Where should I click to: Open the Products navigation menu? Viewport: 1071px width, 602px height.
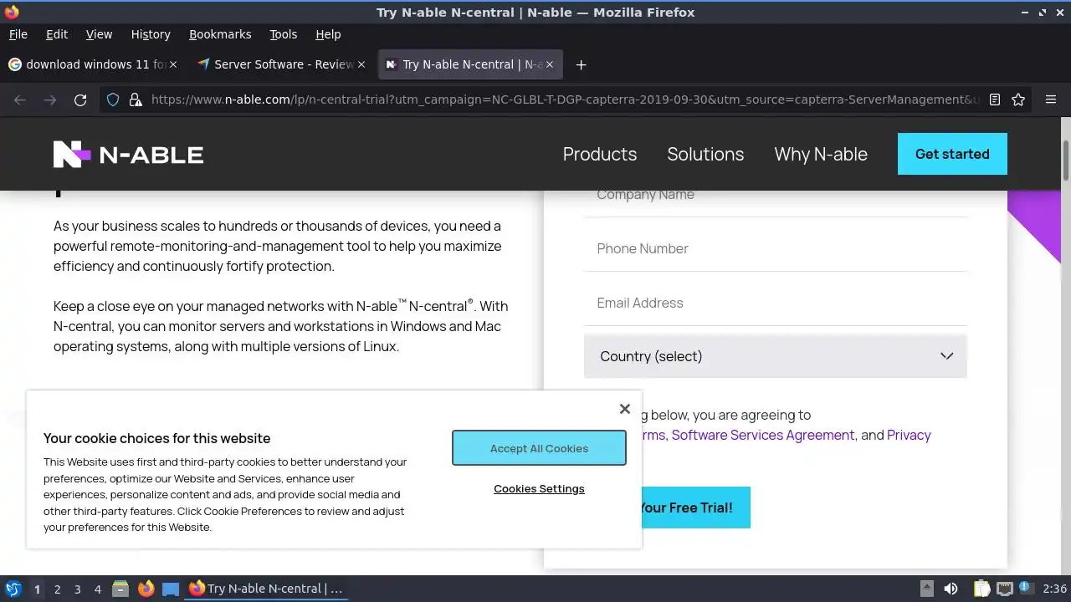point(599,154)
